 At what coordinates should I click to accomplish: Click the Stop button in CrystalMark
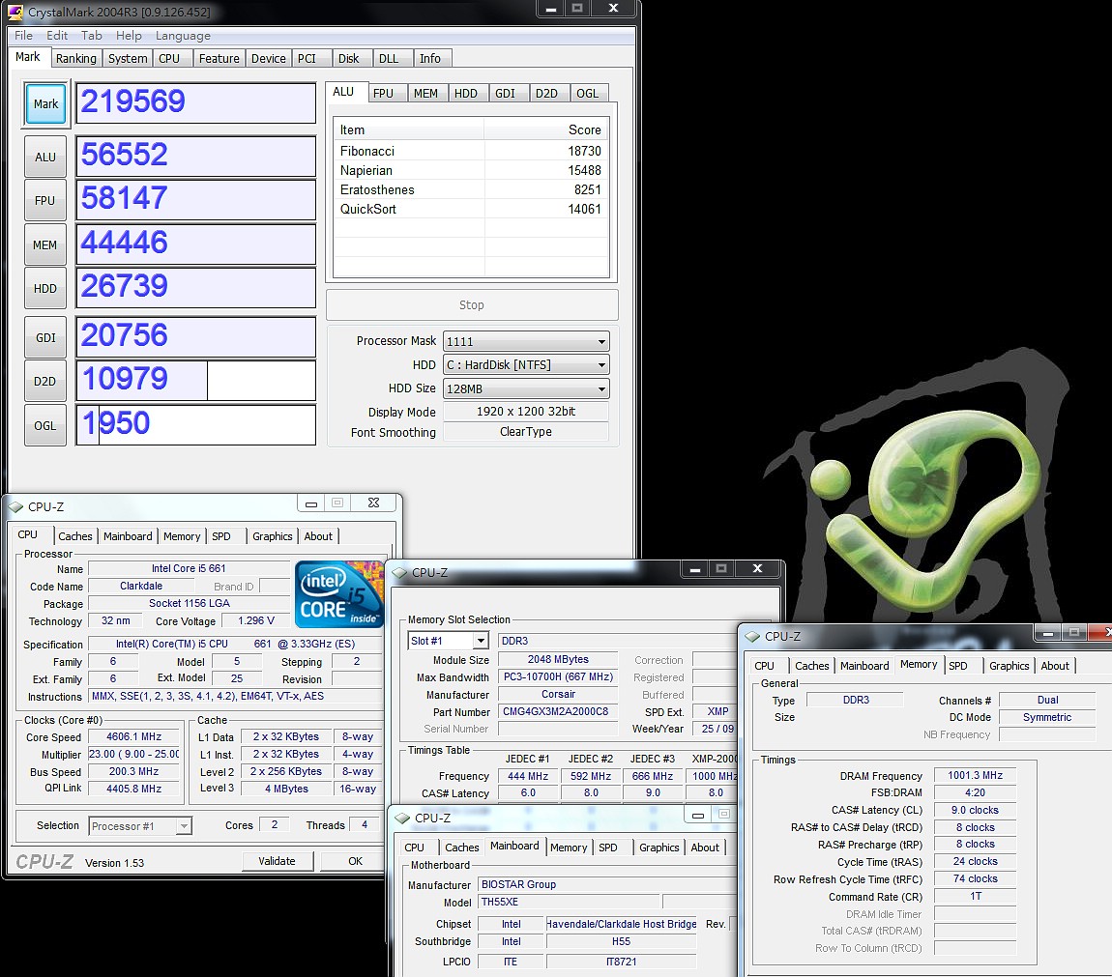472,304
